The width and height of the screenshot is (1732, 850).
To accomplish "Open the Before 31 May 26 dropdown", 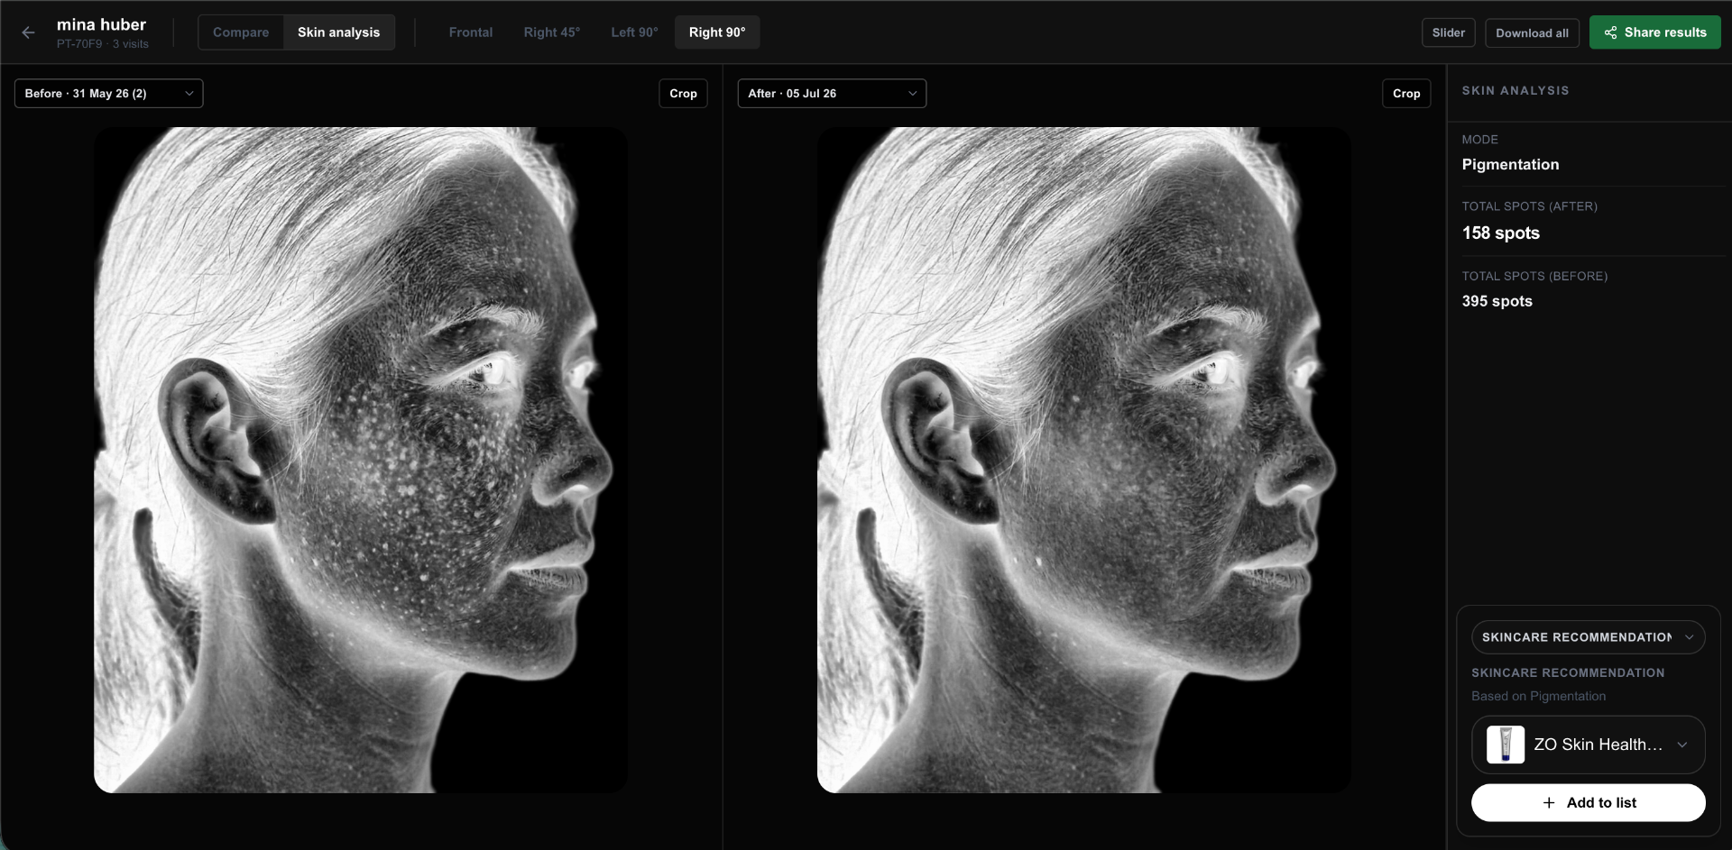I will tap(109, 94).
